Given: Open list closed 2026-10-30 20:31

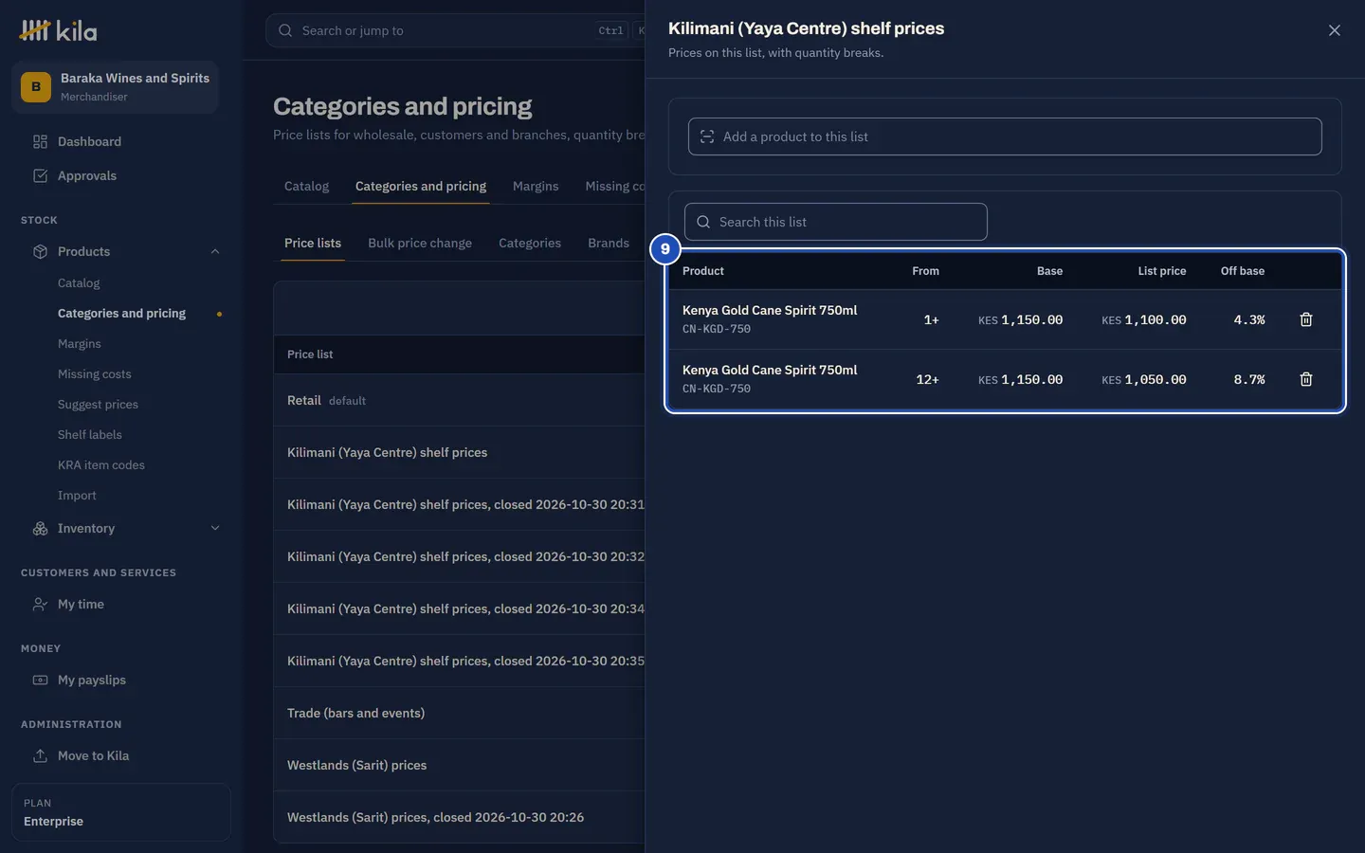Looking at the screenshot, I should [459, 504].
